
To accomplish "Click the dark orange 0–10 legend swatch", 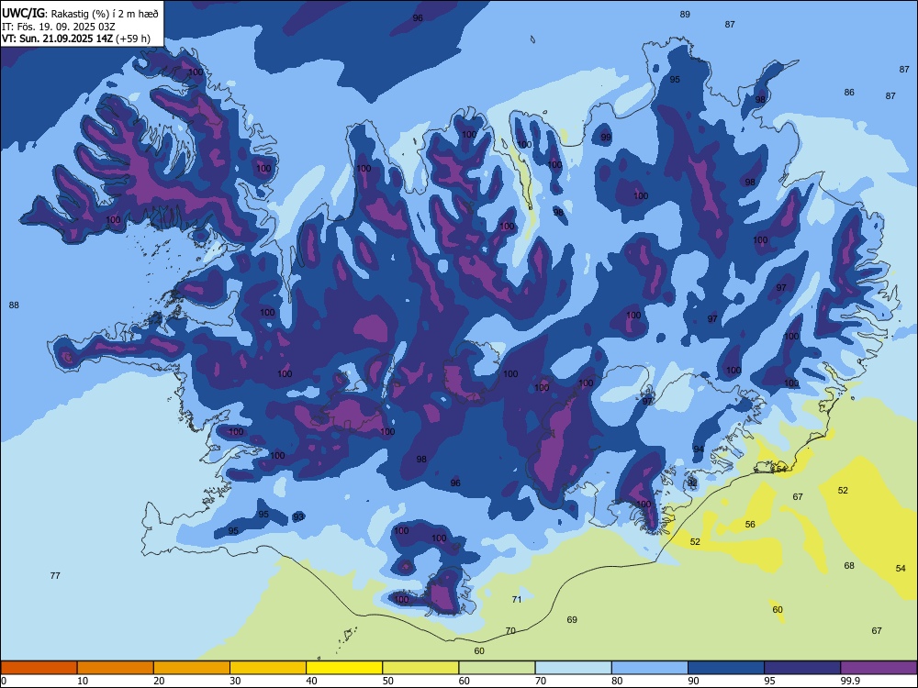I will [39, 668].
